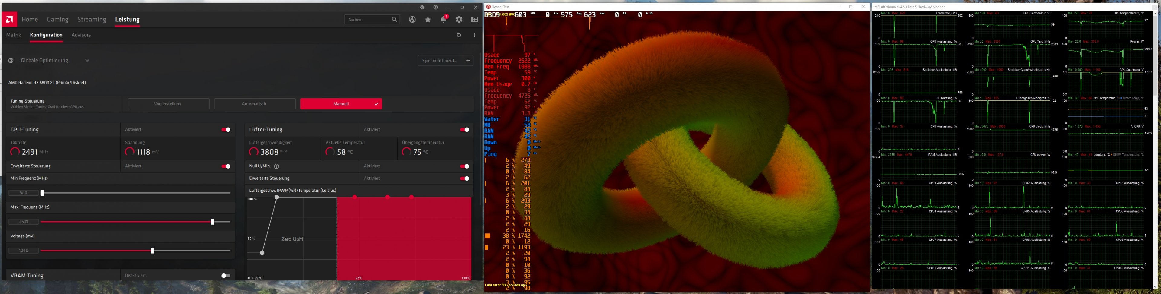Click the Voltage value box 1040
Image resolution: width=1161 pixels, height=294 pixels.
pyautogui.click(x=24, y=250)
